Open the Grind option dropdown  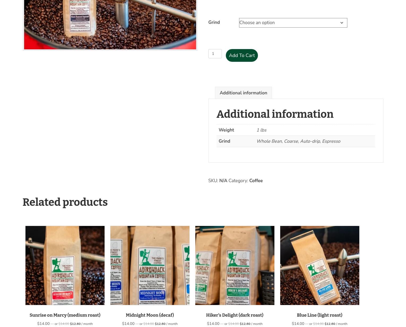point(293,23)
